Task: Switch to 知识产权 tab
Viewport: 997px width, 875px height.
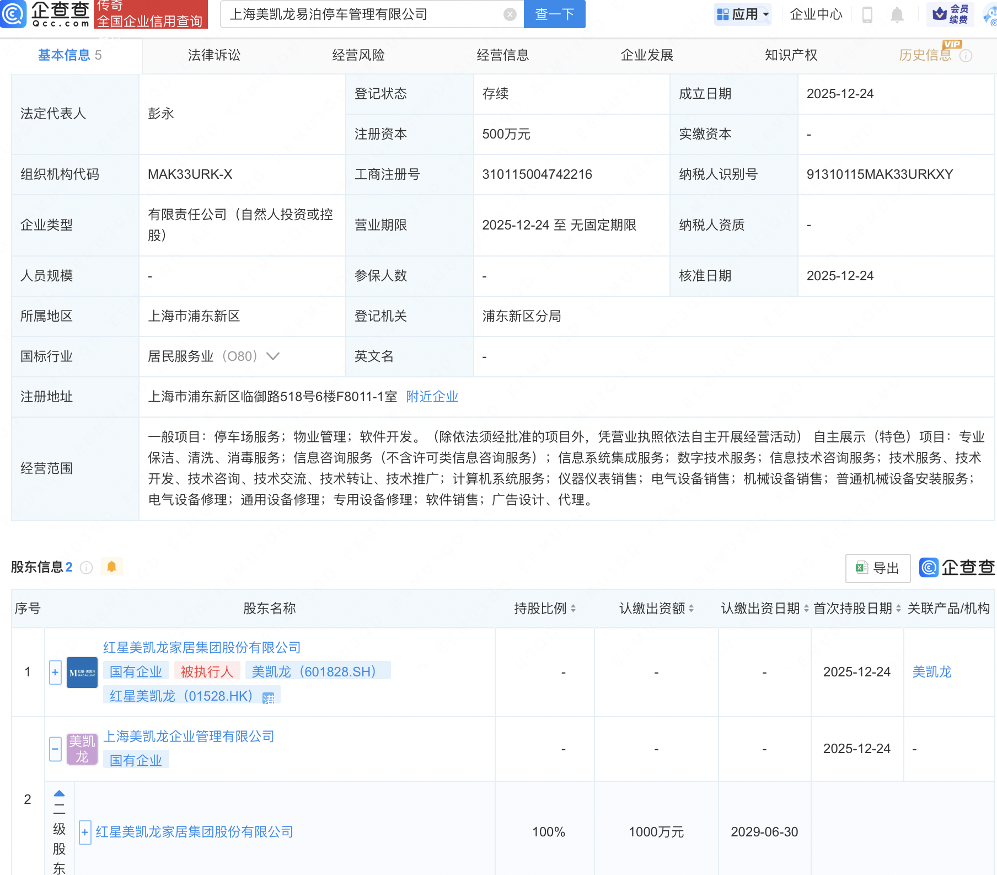Action: (791, 55)
